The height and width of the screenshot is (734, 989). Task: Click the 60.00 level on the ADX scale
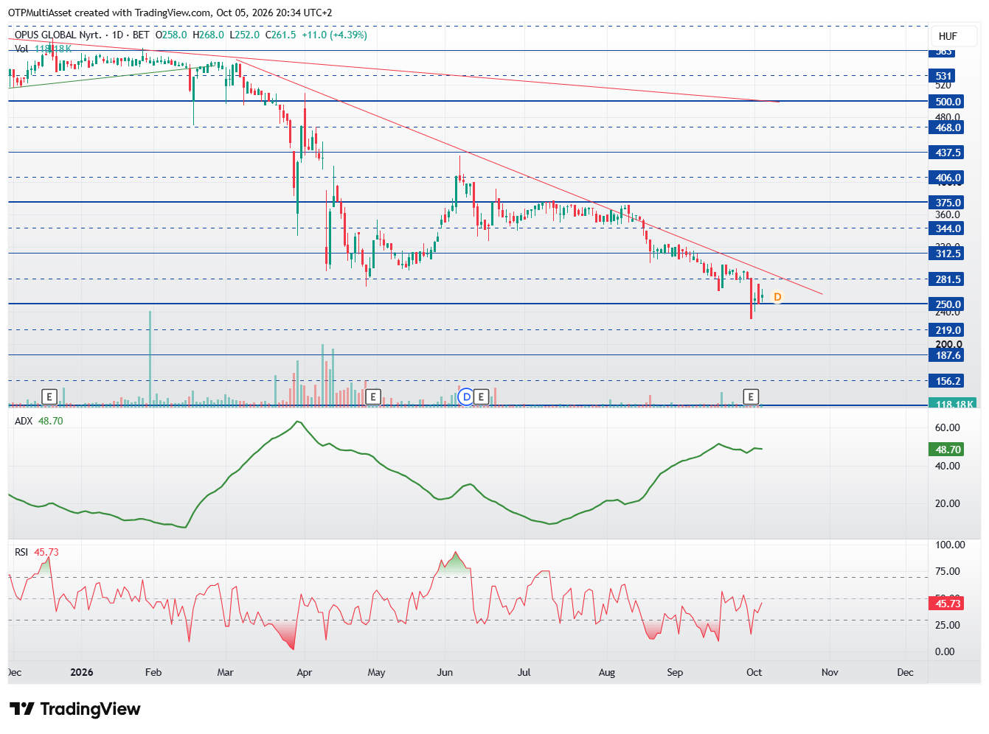(x=947, y=427)
